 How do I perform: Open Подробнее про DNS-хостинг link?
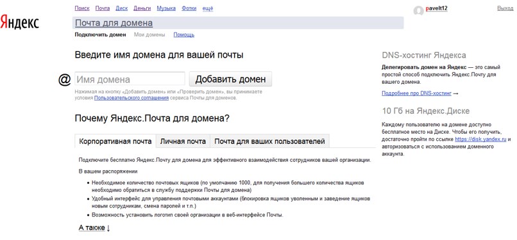tap(416, 93)
